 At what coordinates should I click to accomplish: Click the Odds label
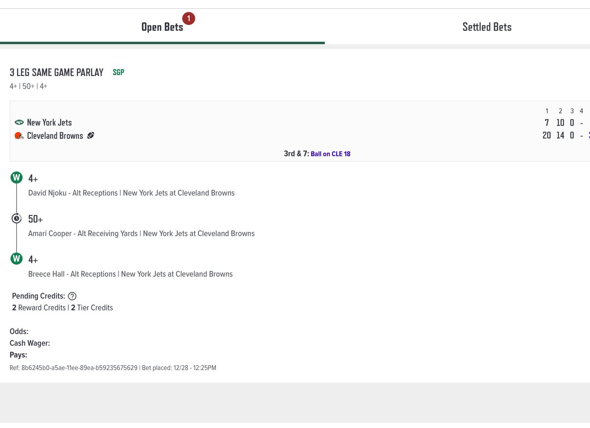tap(19, 331)
